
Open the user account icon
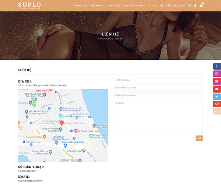click(195, 6)
